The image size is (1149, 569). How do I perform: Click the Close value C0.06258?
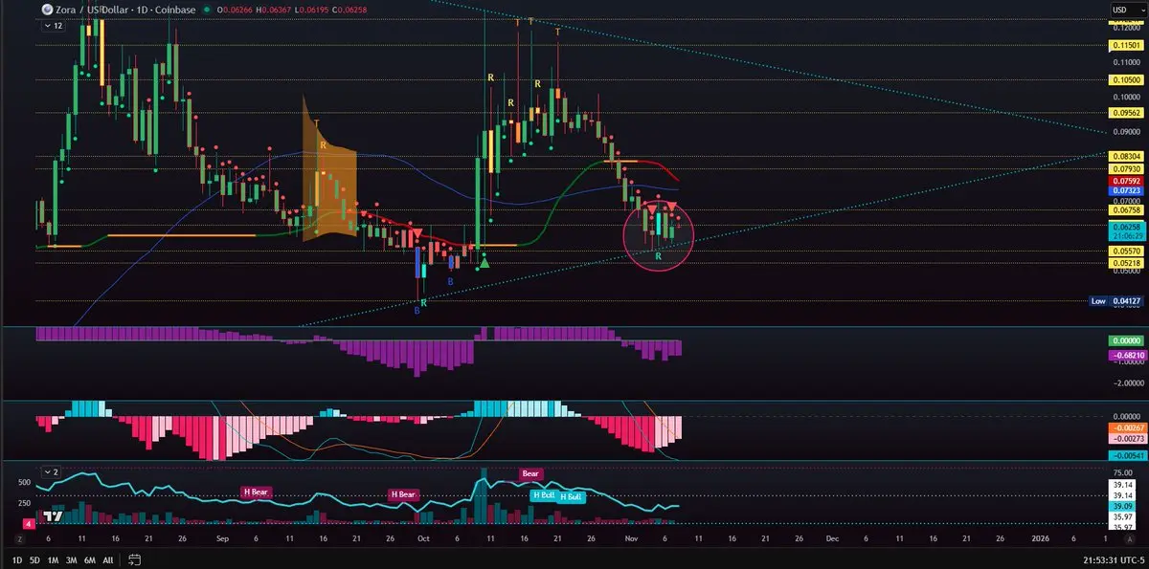point(350,10)
